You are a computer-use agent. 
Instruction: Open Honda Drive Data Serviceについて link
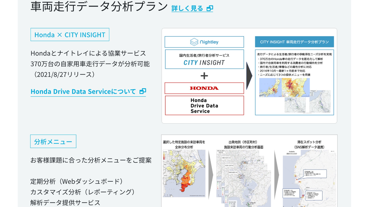pos(83,91)
